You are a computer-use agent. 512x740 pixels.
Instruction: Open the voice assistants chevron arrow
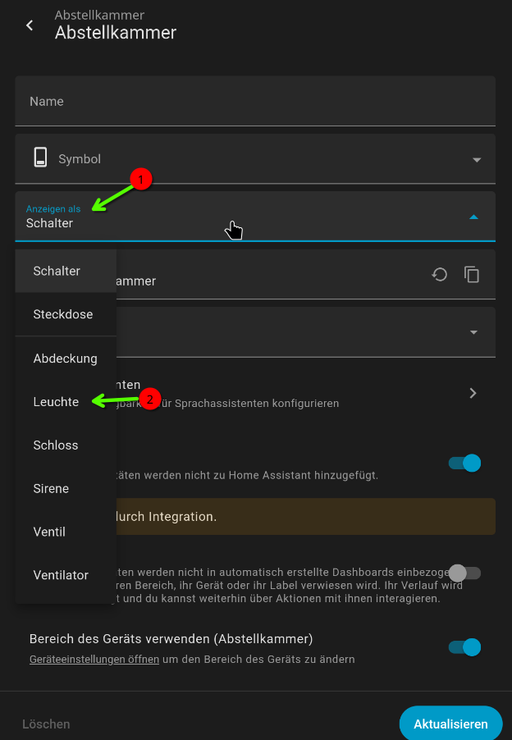click(x=473, y=393)
